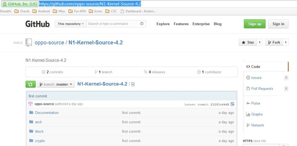View the 0 releases link

click(x=154, y=72)
